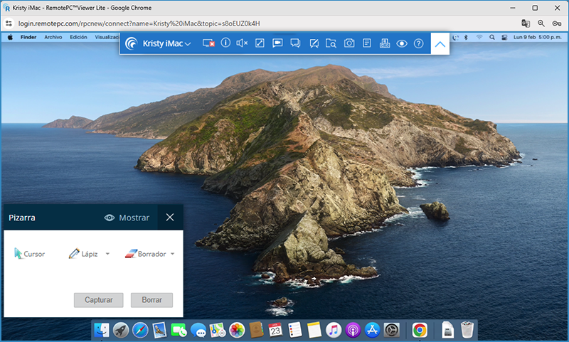Click the screenshot camera icon in toolbar

tap(349, 43)
